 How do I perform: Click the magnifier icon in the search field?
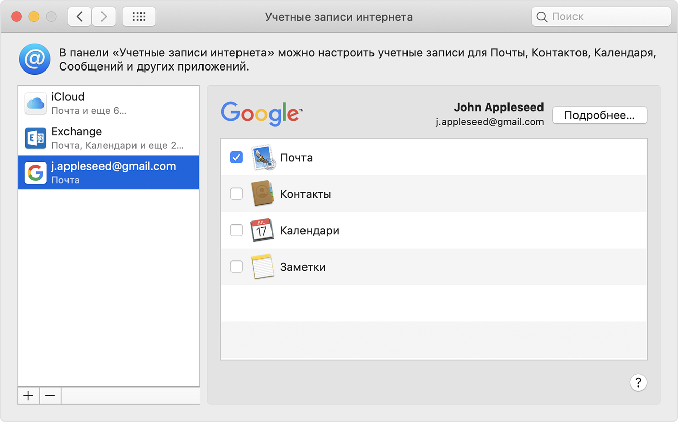542,17
